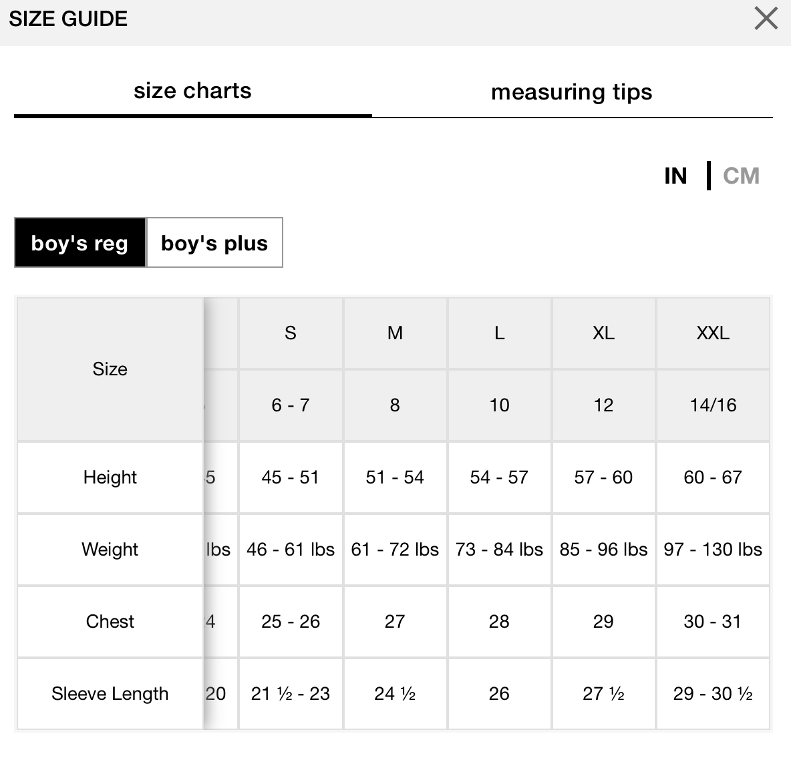Click the XL size header cell
This screenshot has width=791, height=768.
(603, 333)
